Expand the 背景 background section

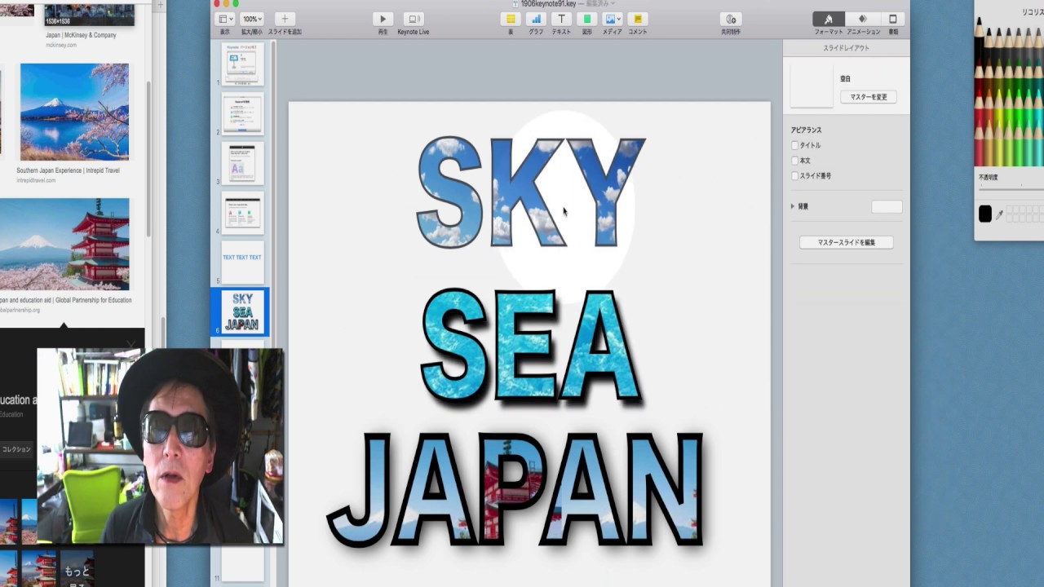coord(793,206)
